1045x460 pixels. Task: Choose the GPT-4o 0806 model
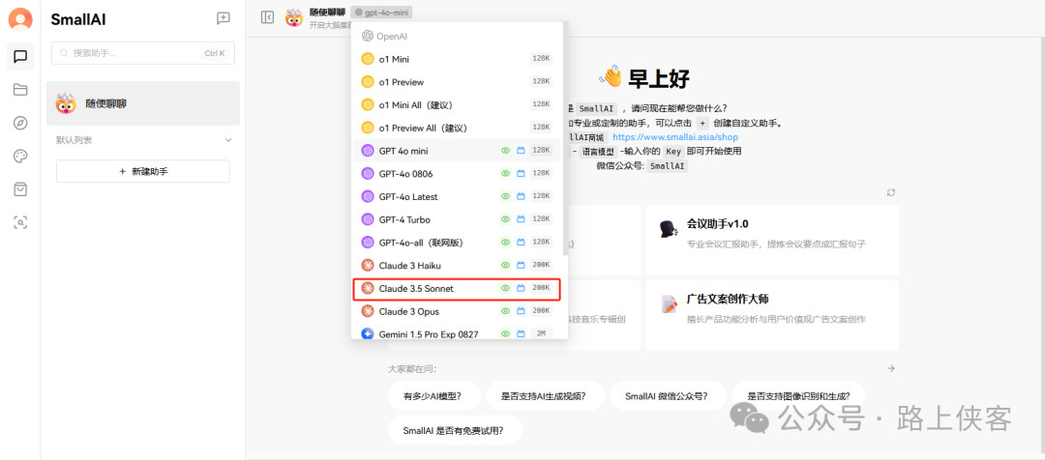[457, 173]
